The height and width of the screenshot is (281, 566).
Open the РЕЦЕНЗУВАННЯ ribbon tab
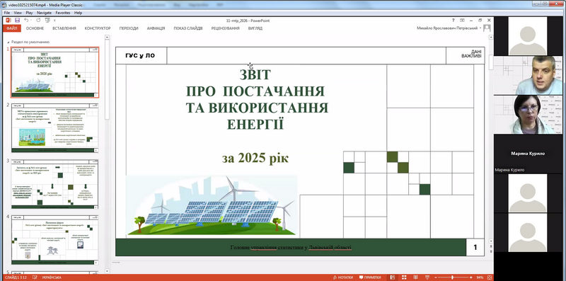point(225,28)
